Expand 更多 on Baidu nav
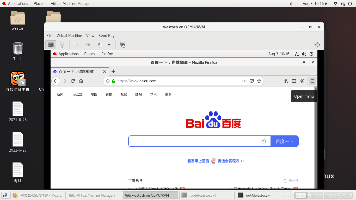Image resolution: width=356 pixels, height=200 pixels. pyautogui.click(x=168, y=94)
